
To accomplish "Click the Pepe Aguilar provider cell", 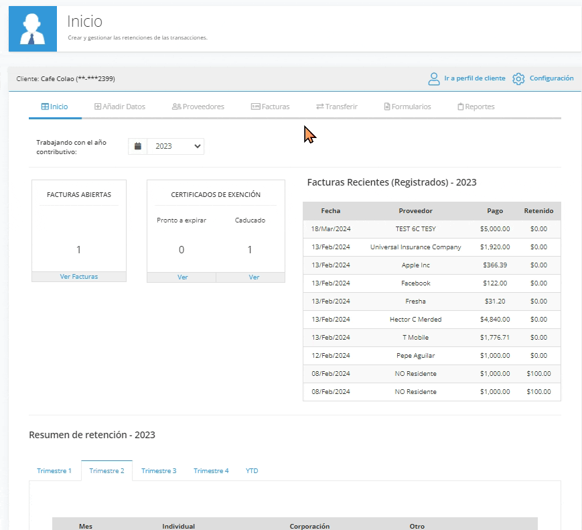I will (416, 355).
